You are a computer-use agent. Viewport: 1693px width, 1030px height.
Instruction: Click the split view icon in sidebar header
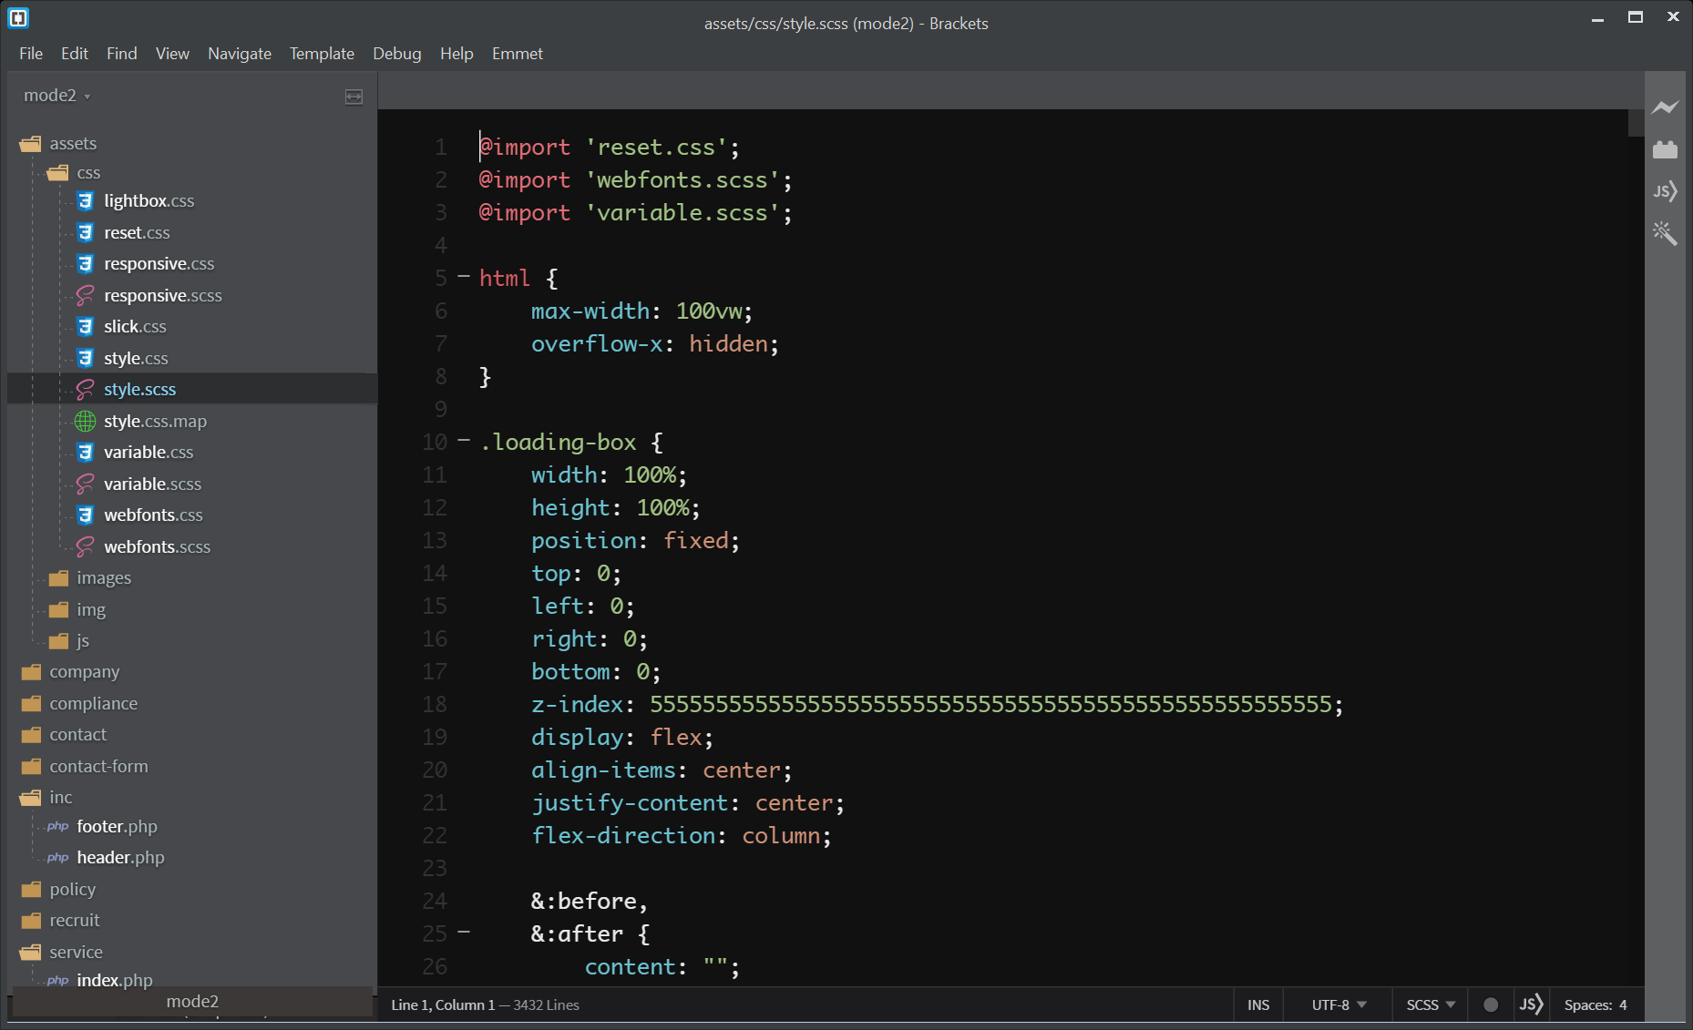coord(354,97)
